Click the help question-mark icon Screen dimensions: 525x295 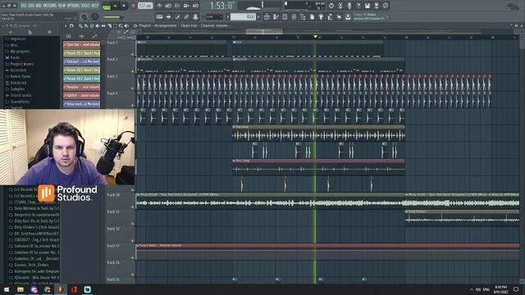coord(358,6)
